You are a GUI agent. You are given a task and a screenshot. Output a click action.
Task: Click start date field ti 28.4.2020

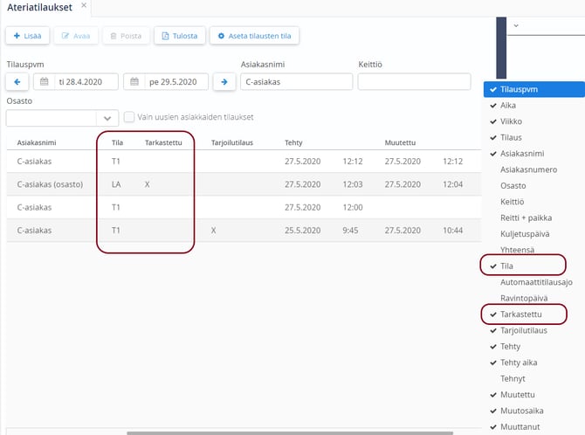76,82
